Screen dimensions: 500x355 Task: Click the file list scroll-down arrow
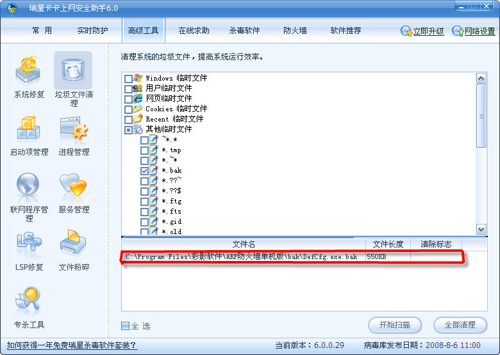[x=481, y=229]
